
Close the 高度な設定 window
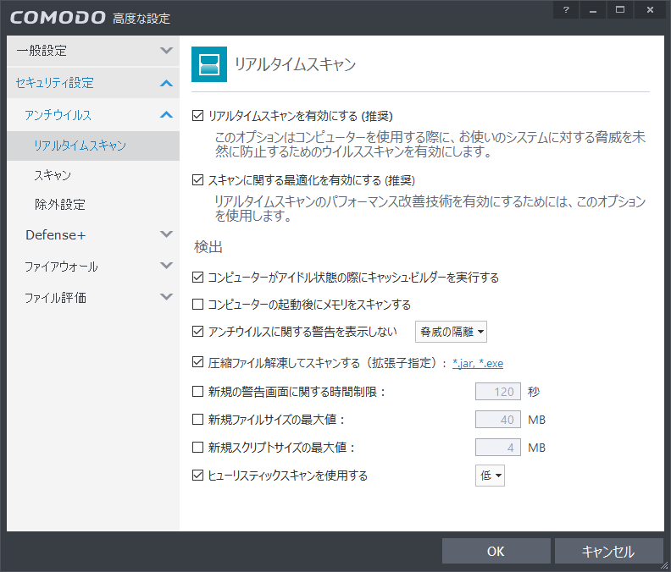650,10
